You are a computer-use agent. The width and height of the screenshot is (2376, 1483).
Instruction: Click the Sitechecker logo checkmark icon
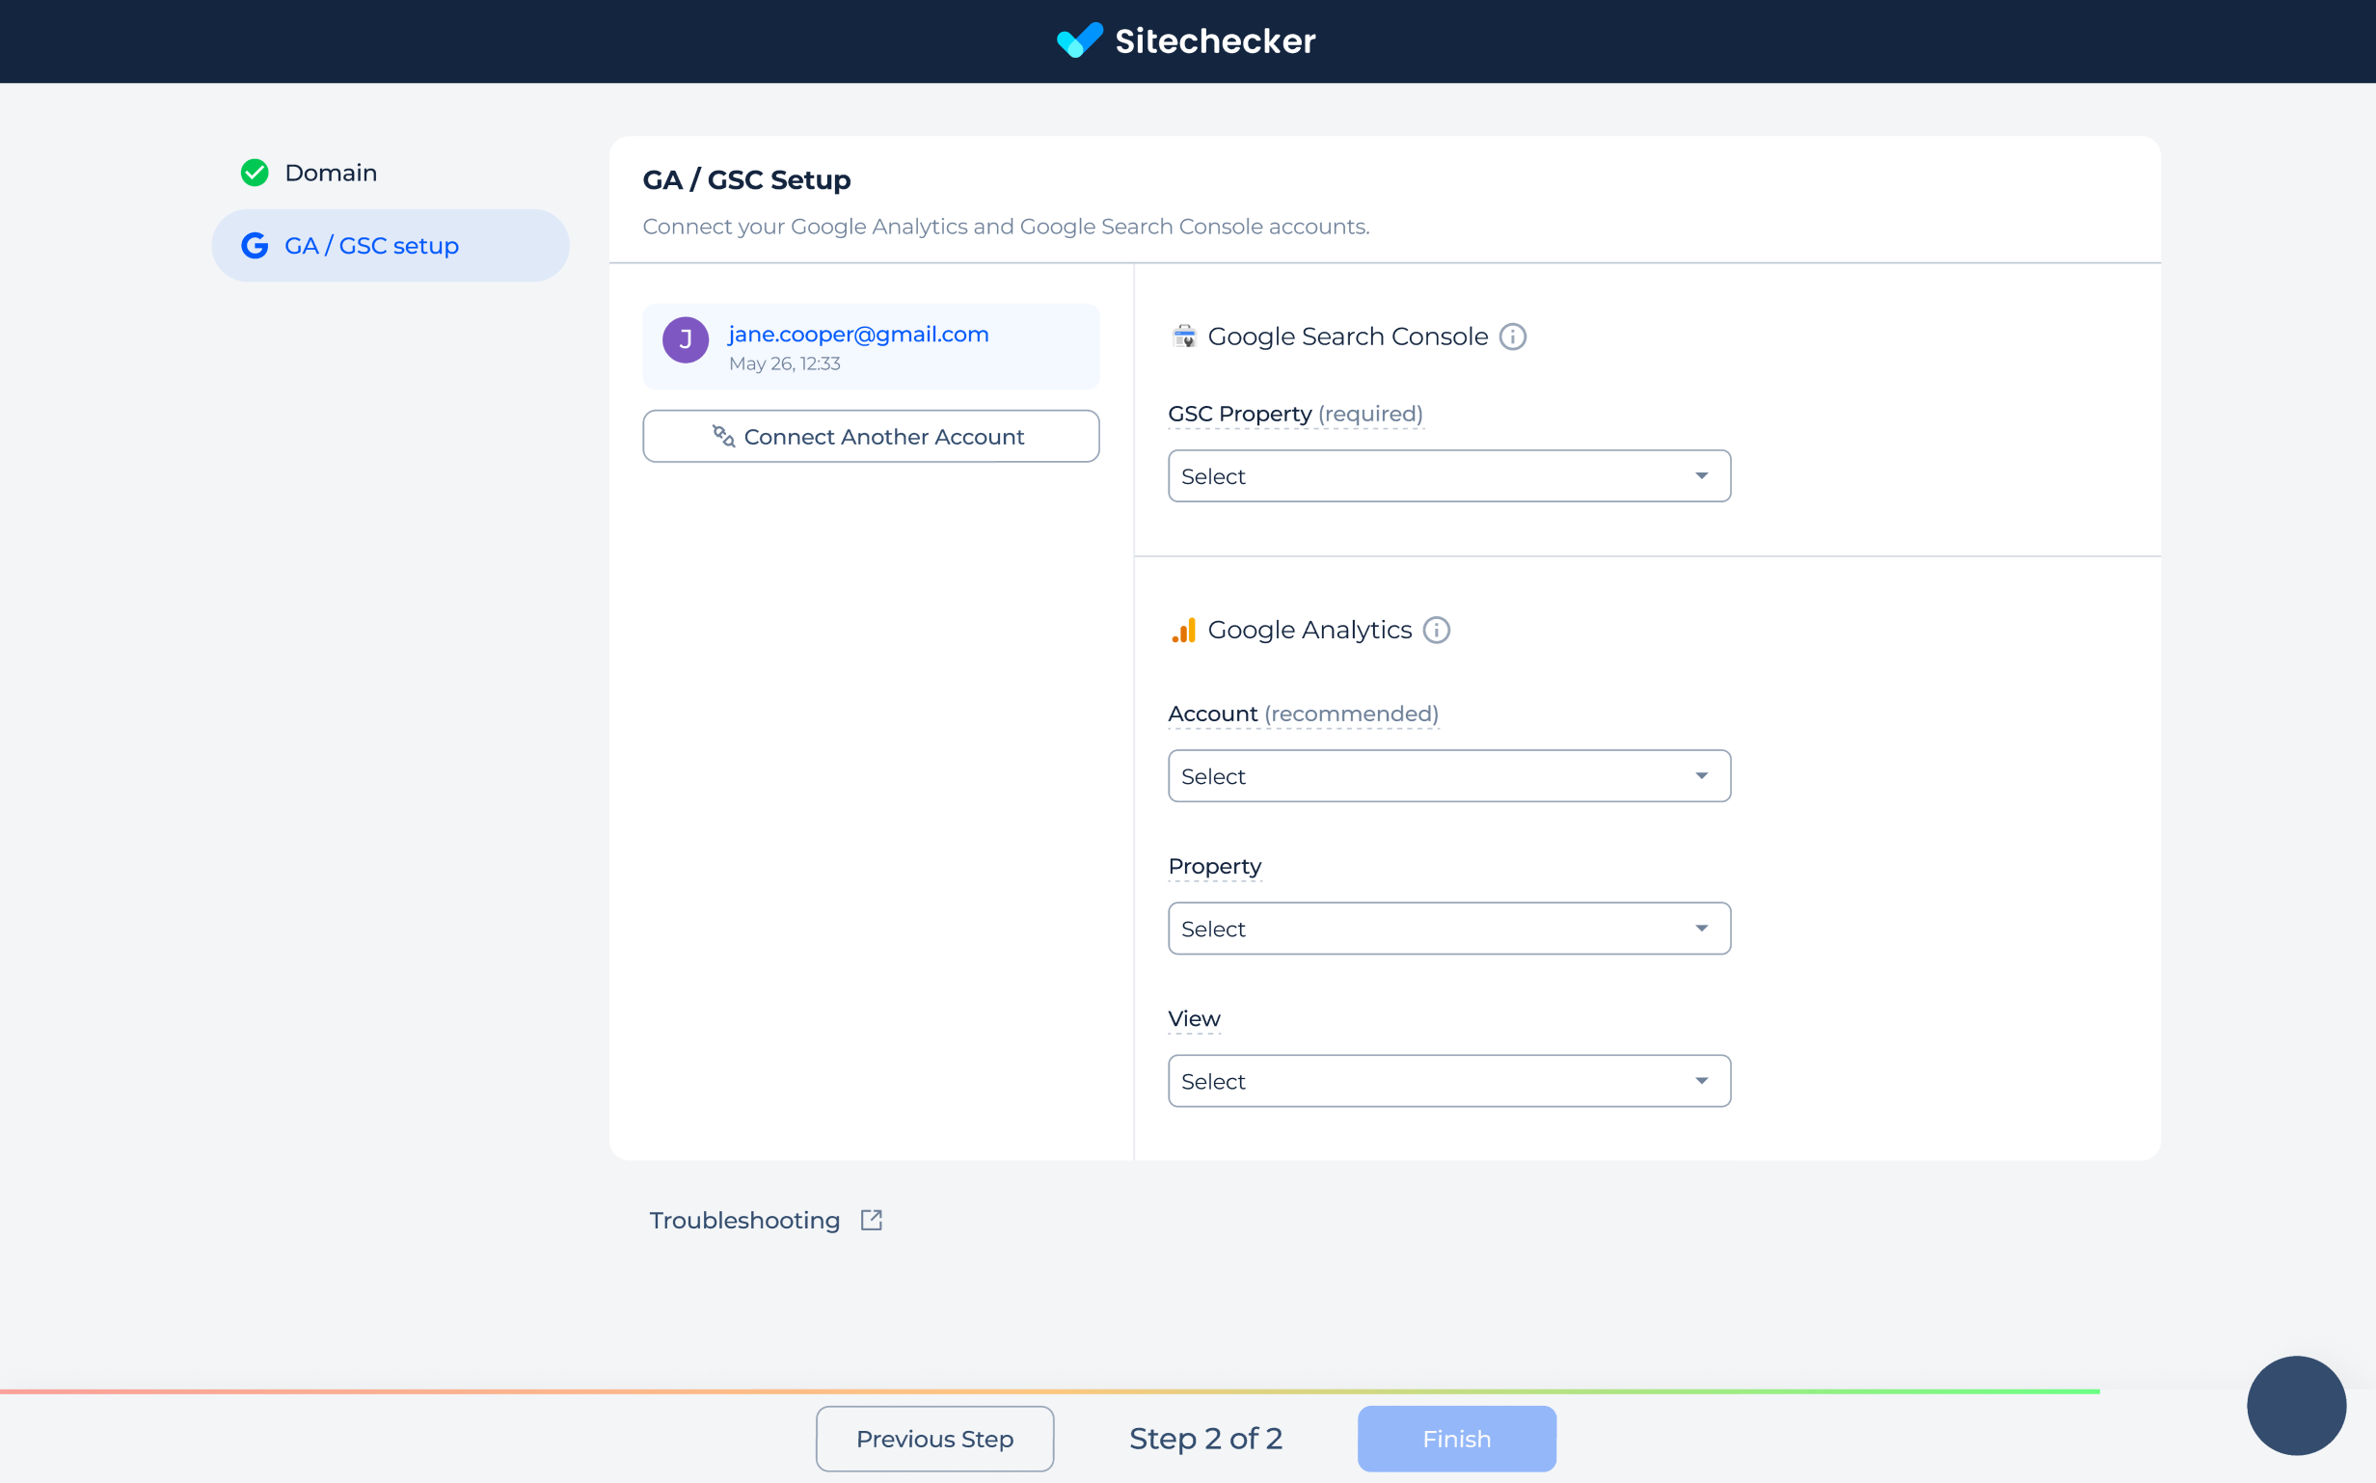coord(1080,40)
